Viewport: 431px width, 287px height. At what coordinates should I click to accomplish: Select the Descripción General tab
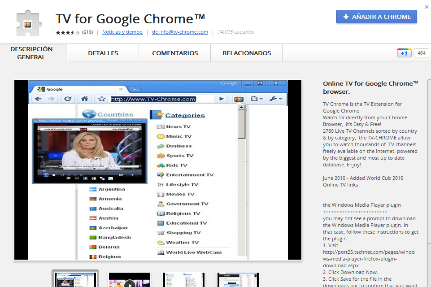click(31, 53)
